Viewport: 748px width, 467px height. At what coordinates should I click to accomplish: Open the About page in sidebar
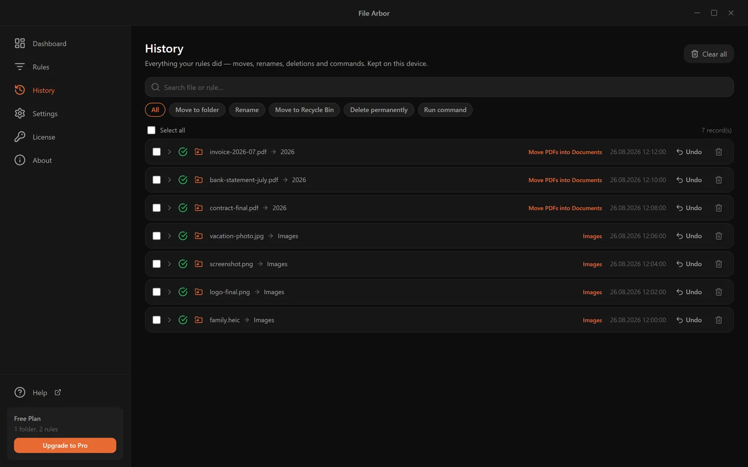pos(65,160)
